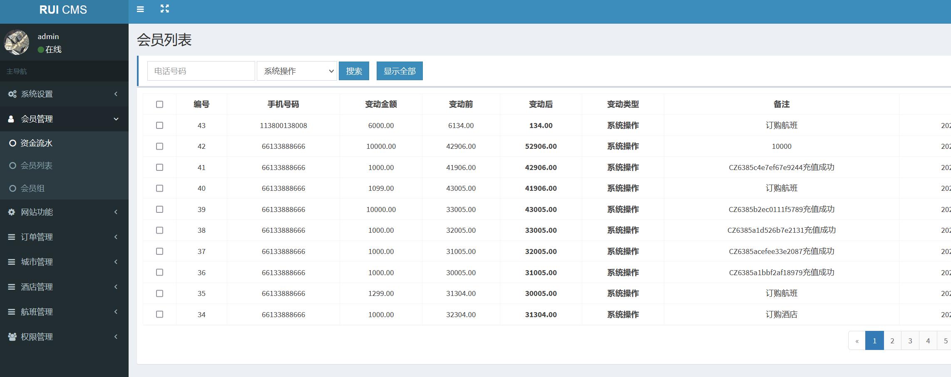Viewport: 951px width, 377px height.
Task: Click the circle icon beside 会员组
Action: pyautogui.click(x=12, y=188)
